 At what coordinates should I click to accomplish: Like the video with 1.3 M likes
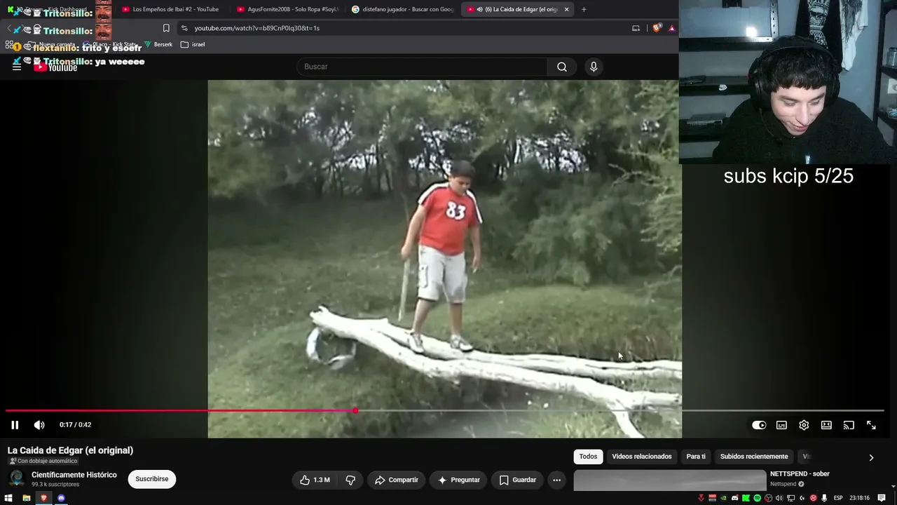[315, 480]
